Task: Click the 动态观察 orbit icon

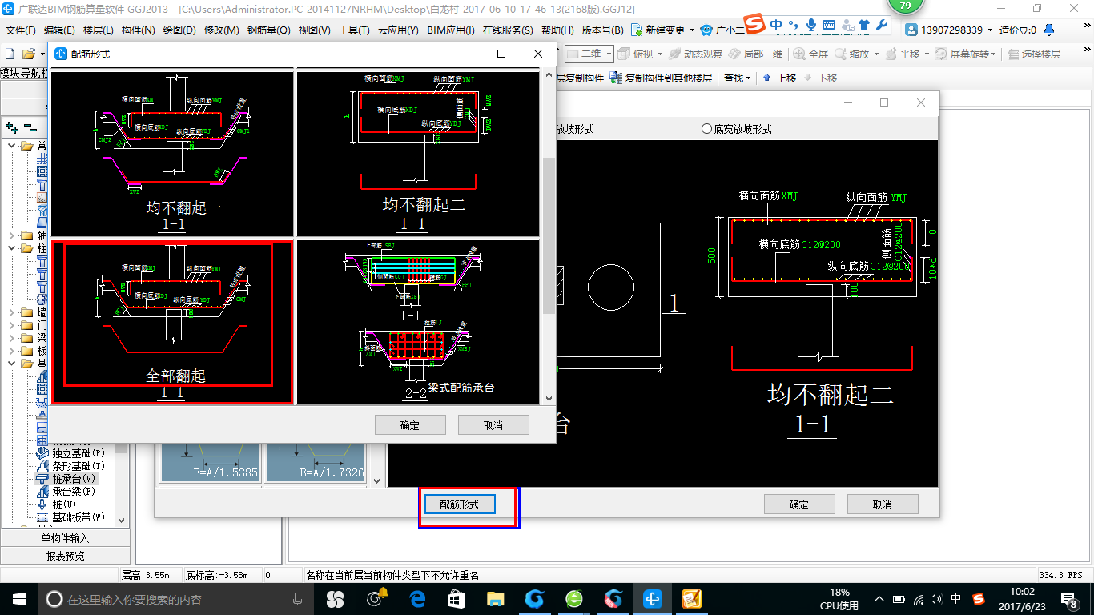Action: point(674,54)
